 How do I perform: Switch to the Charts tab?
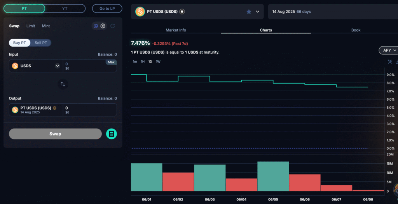[266, 30]
